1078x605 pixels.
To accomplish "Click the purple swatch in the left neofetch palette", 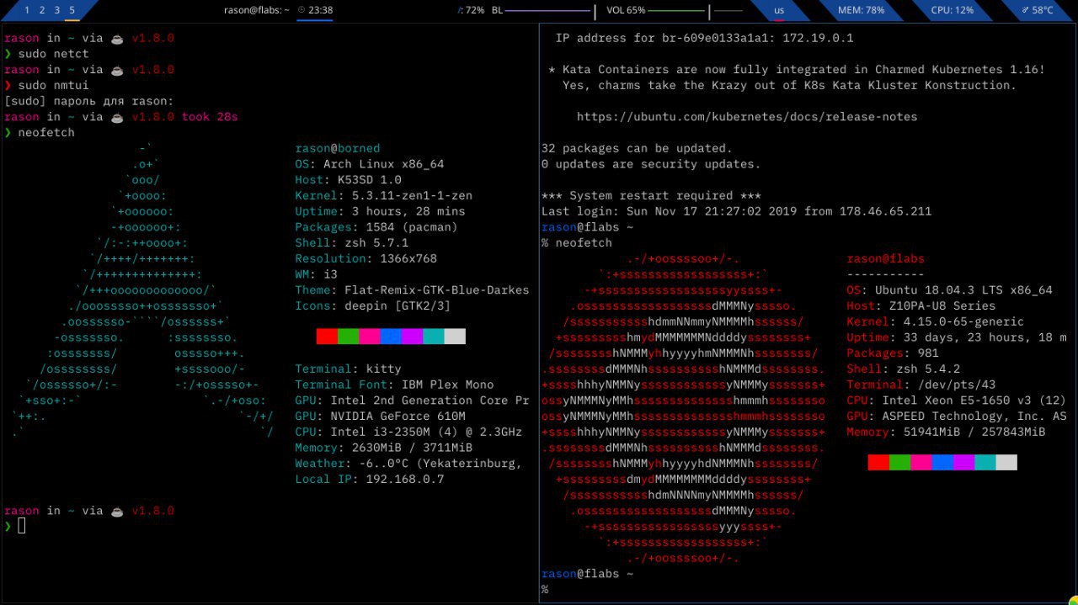I will pyautogui.click(x=412, y=337).
